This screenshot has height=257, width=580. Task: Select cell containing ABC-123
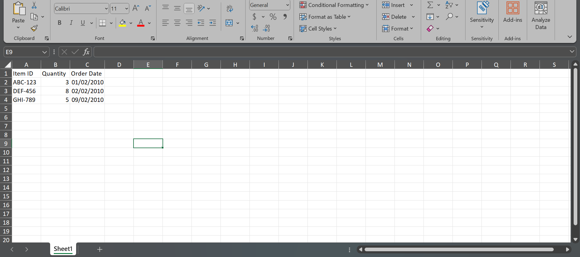(x=26, y=82)
